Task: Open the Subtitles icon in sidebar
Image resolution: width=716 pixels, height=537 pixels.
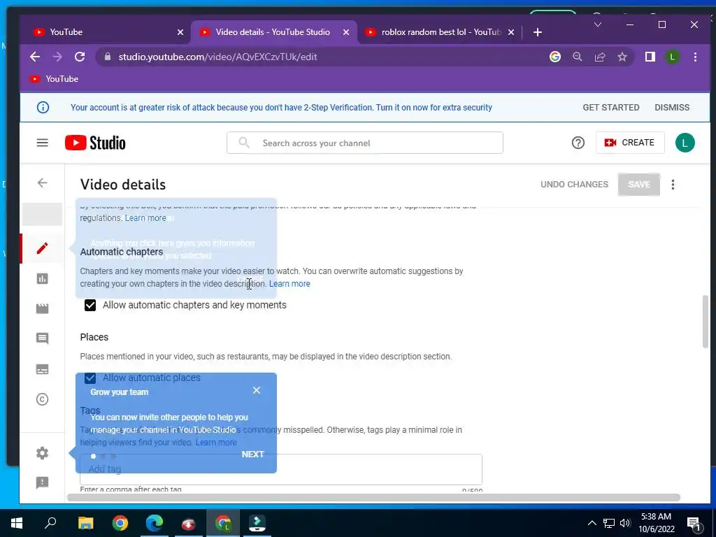Action: [42, 369]
